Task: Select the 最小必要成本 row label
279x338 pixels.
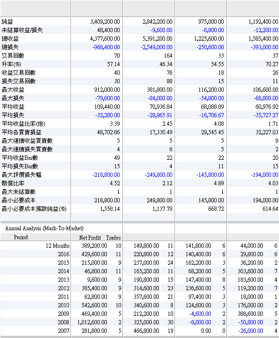Action: tap(18, 200)
